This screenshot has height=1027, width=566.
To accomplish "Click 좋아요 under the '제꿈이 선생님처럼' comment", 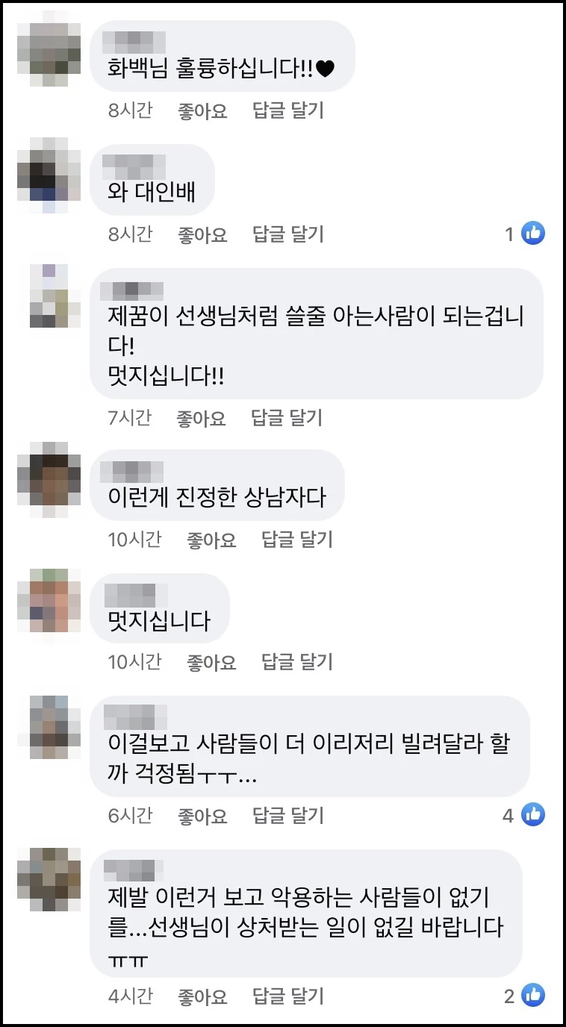I will point(201,418).
